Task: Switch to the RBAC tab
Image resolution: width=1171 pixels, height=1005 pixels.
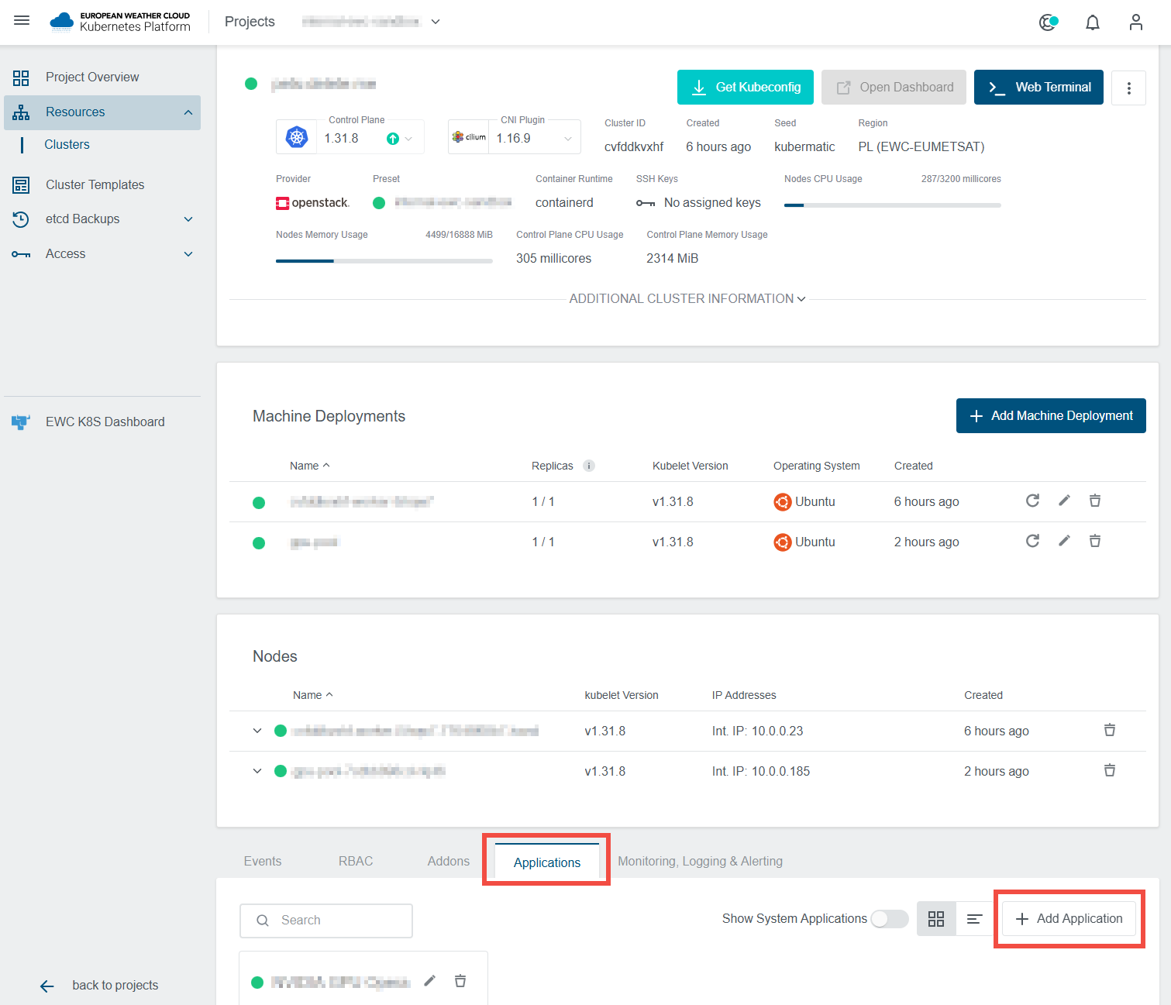Action: coord(356,862)
